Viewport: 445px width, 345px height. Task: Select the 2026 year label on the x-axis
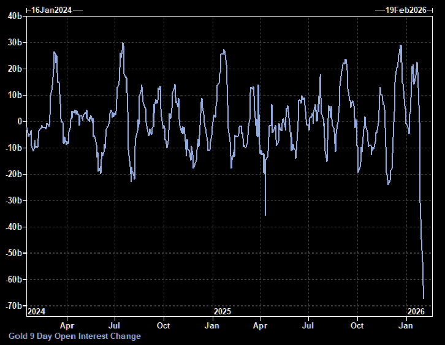(416, 311)
